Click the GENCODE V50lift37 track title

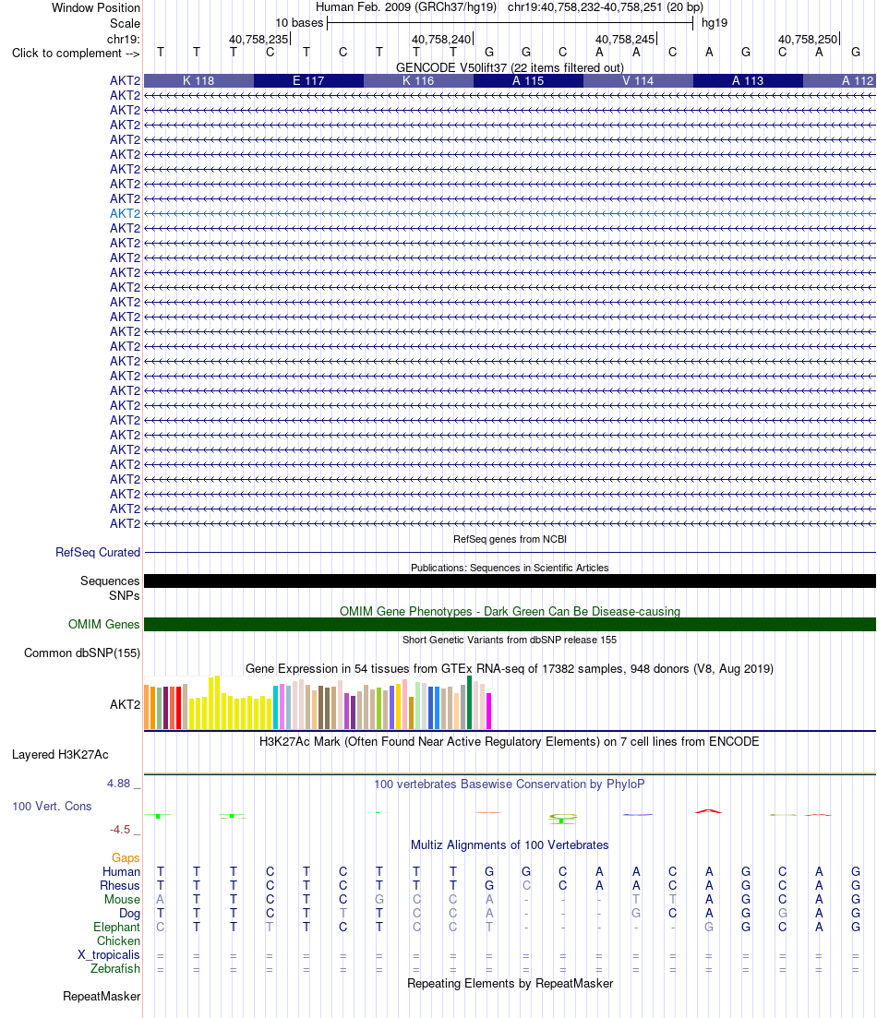510,67
